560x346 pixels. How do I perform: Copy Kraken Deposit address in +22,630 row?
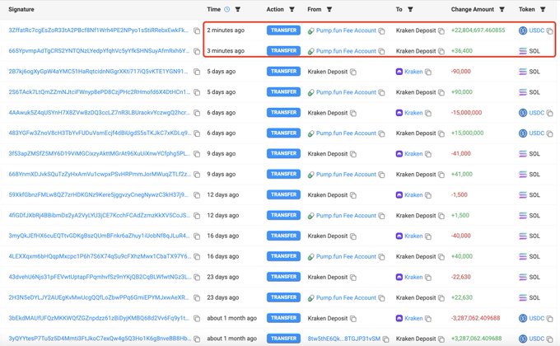(441, 298)
